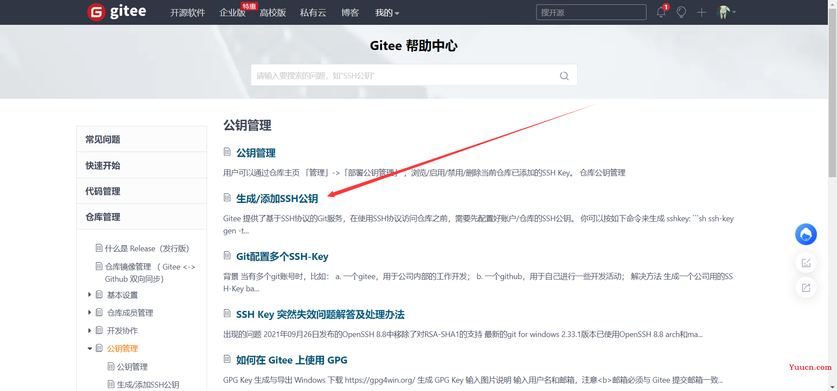837x391 pixels.
Task: Open SSH Key 突然失效问题解答及处理办法 article
Action: tap(320, 314)
